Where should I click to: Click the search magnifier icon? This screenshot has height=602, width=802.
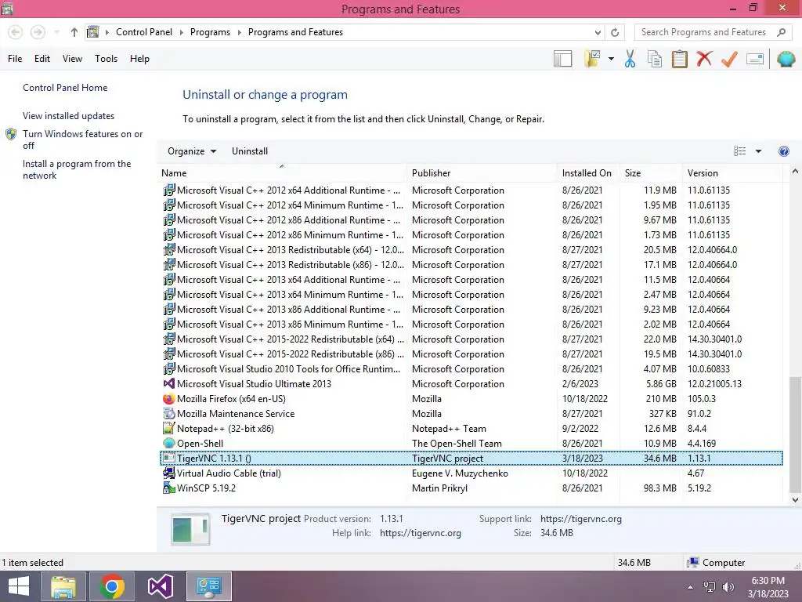pos(781,32)
